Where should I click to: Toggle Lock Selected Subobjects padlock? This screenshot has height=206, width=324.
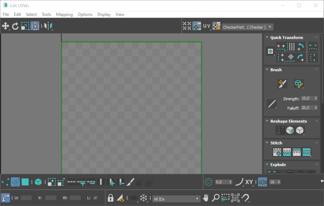[111, 198]
